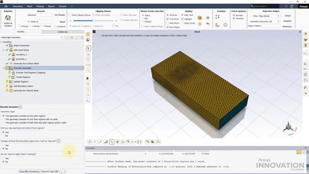Click the Set Ranges button
Viewport: 309px width, 174px height.
[60, 15]
